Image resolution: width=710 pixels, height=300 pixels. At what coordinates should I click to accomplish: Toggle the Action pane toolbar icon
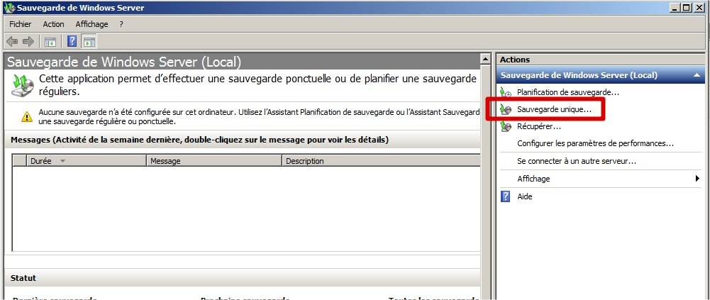tap(89, 41)
